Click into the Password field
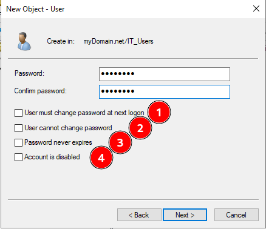 (165, 74)
